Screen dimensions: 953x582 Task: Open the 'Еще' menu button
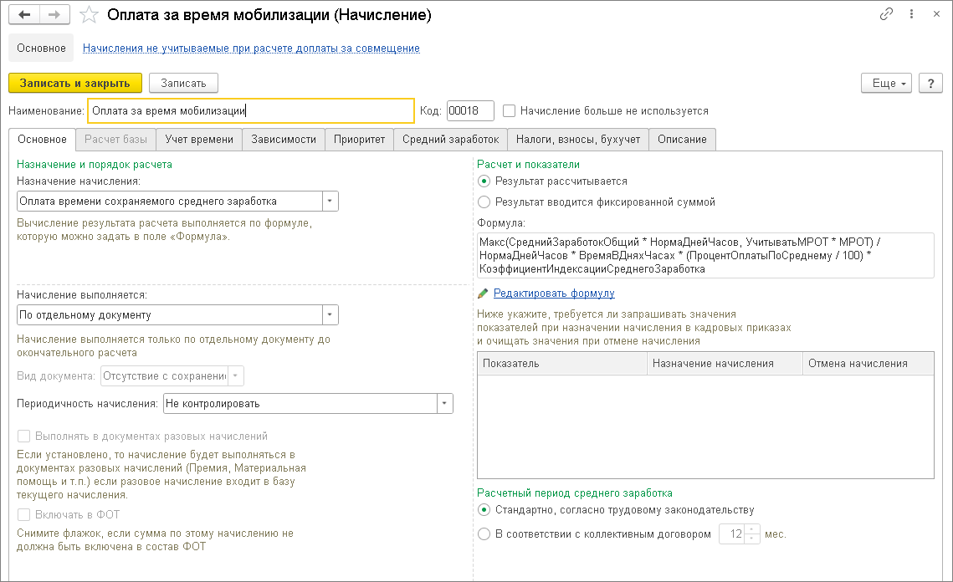pos(889,83)
